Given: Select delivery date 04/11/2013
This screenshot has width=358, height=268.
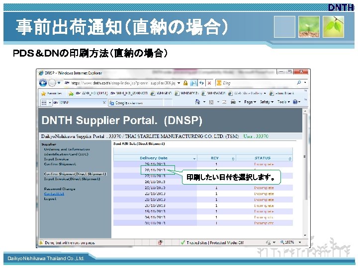Looking at the screenshot, I should click(x=155, y=217).
